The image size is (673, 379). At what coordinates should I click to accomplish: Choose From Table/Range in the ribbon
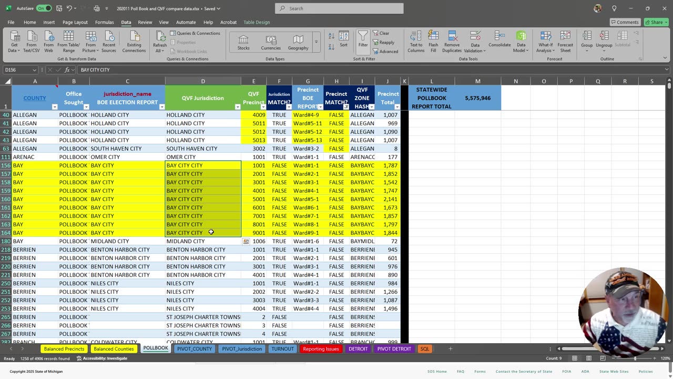click(x=68, y=42)
